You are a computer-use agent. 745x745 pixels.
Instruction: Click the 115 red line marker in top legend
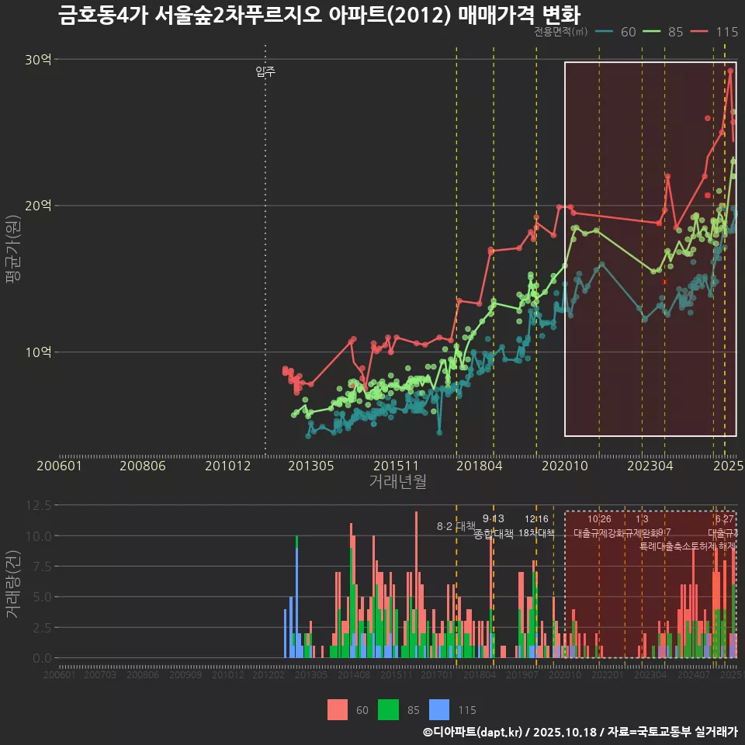pos(700,32)
